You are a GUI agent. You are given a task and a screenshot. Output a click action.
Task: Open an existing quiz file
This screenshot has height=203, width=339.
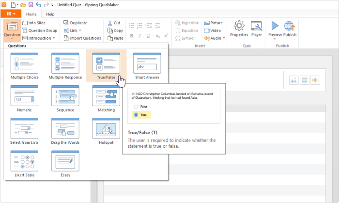23,5
